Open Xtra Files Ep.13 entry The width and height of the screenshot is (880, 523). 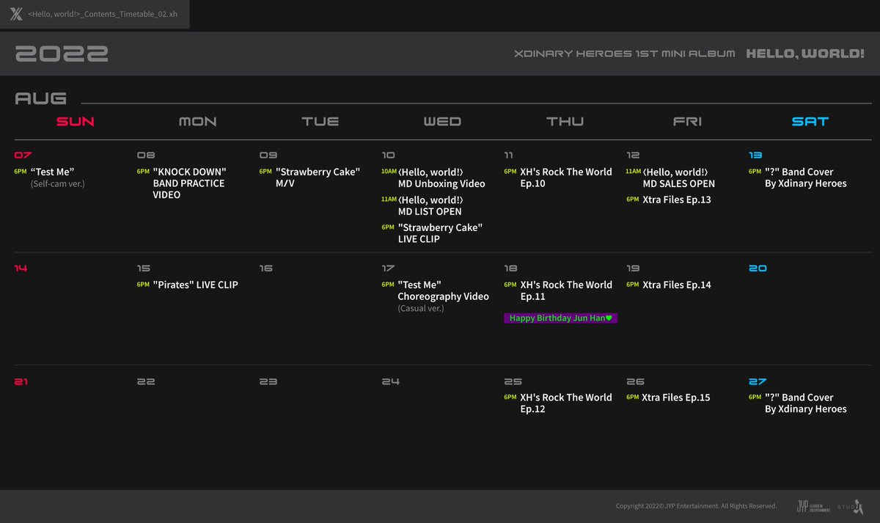[669, 200]
